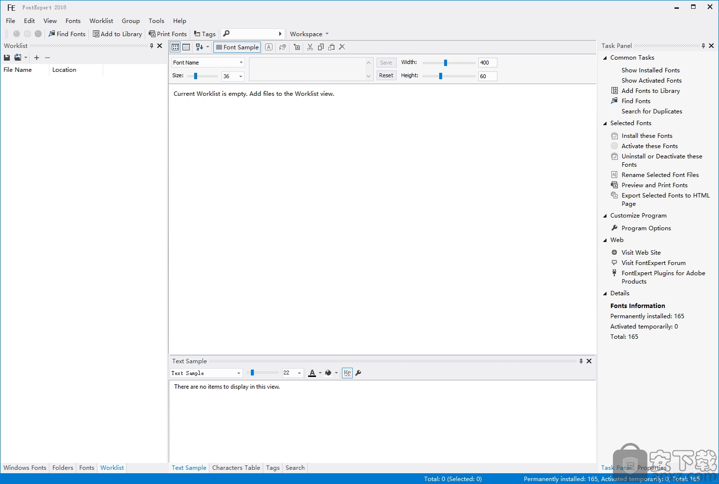Pin the Worklist panel

152,45
